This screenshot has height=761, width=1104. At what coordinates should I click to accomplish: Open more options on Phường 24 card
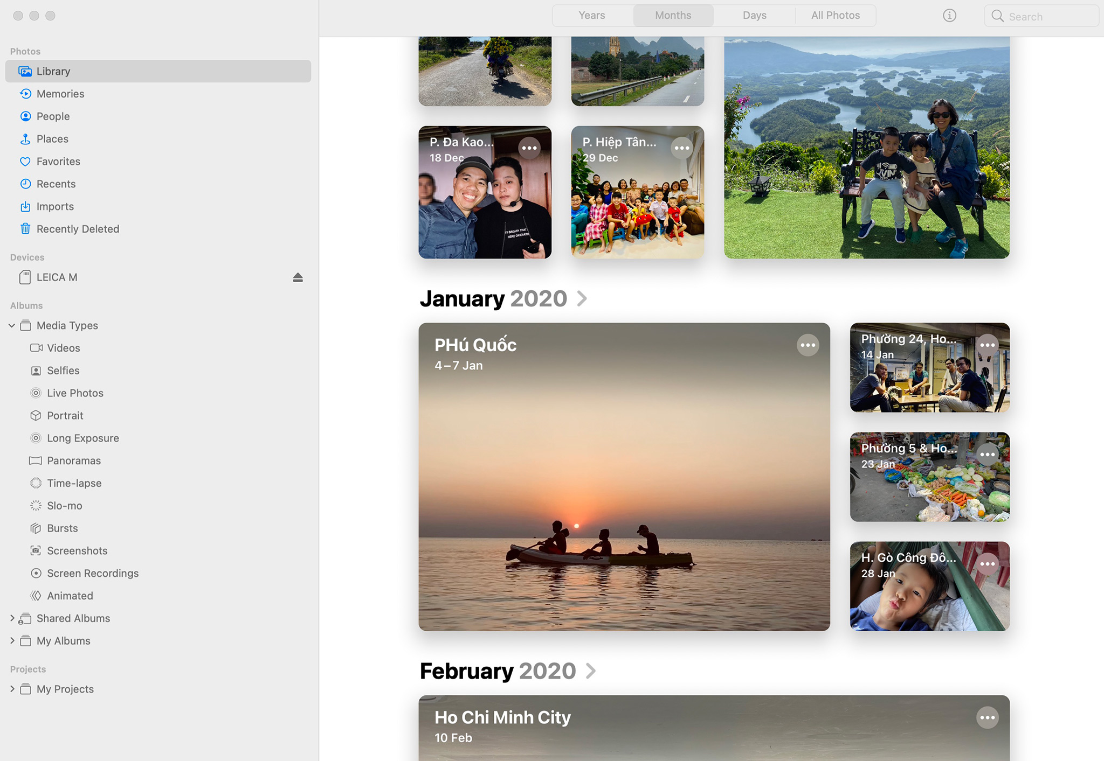tap(988, 345)
